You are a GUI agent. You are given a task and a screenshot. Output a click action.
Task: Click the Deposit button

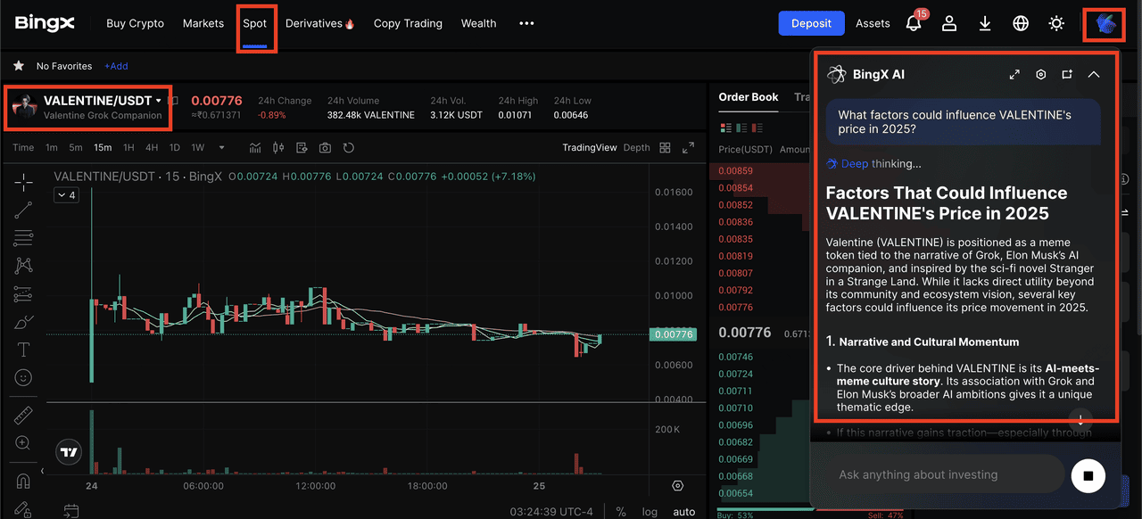pyautogui.click(x=811, y=23)
